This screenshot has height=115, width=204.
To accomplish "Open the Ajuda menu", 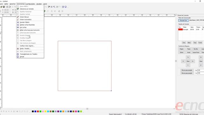I will click(45, 4).
